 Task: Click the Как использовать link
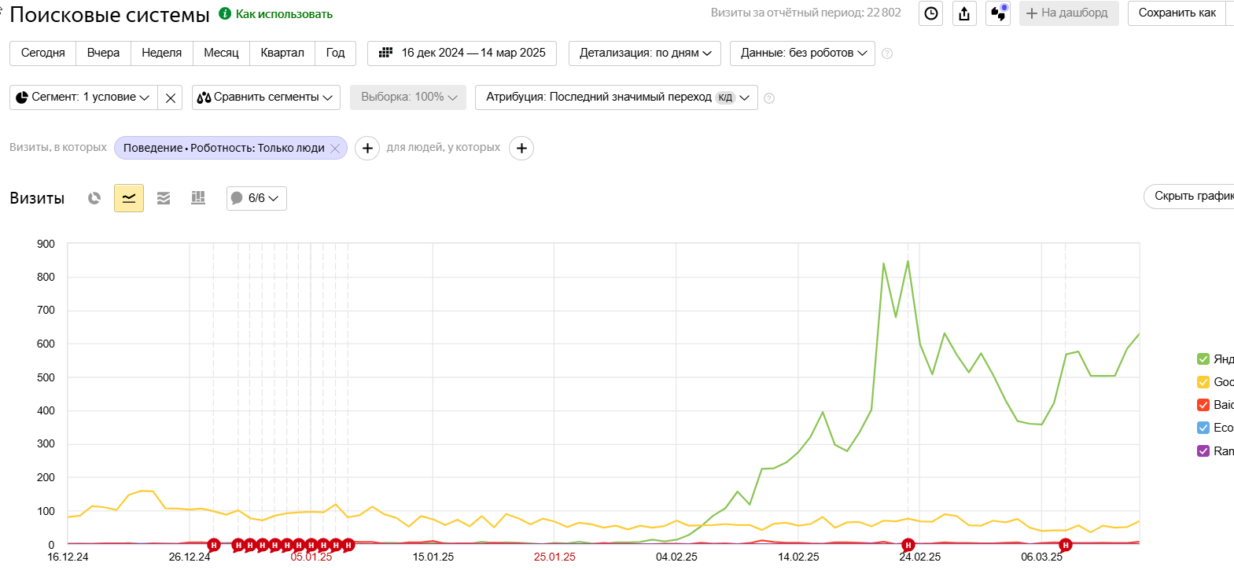284,14
